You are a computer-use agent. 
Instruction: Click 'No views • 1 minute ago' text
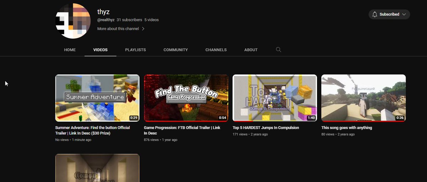[73, 140]
